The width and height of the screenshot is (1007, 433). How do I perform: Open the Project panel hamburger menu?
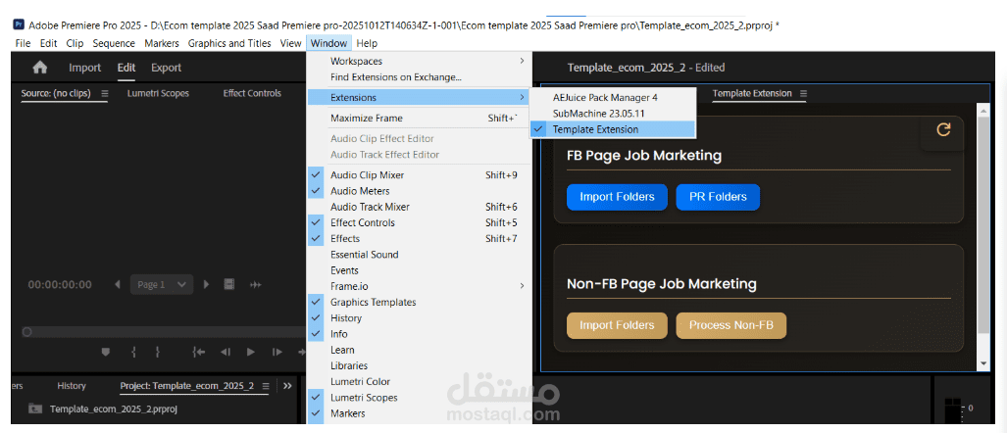(266, 386)
